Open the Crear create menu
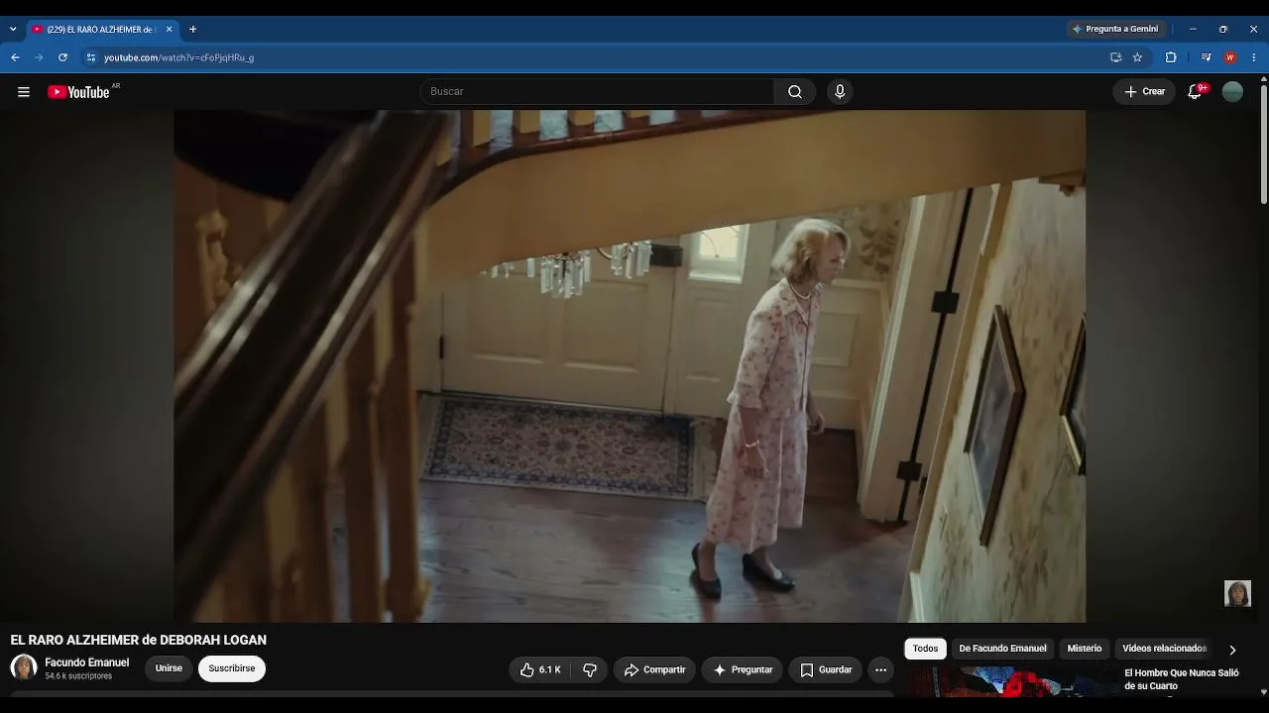This screenshot has width=1269, height=713. click(x=1144, y=92)
